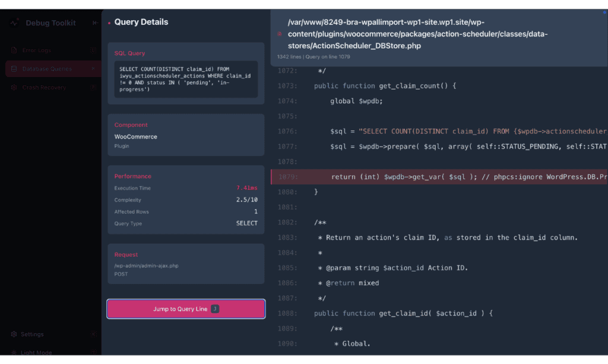Click the red file icon beside the path
Screen dimensions: 608x364
[280, 34]
